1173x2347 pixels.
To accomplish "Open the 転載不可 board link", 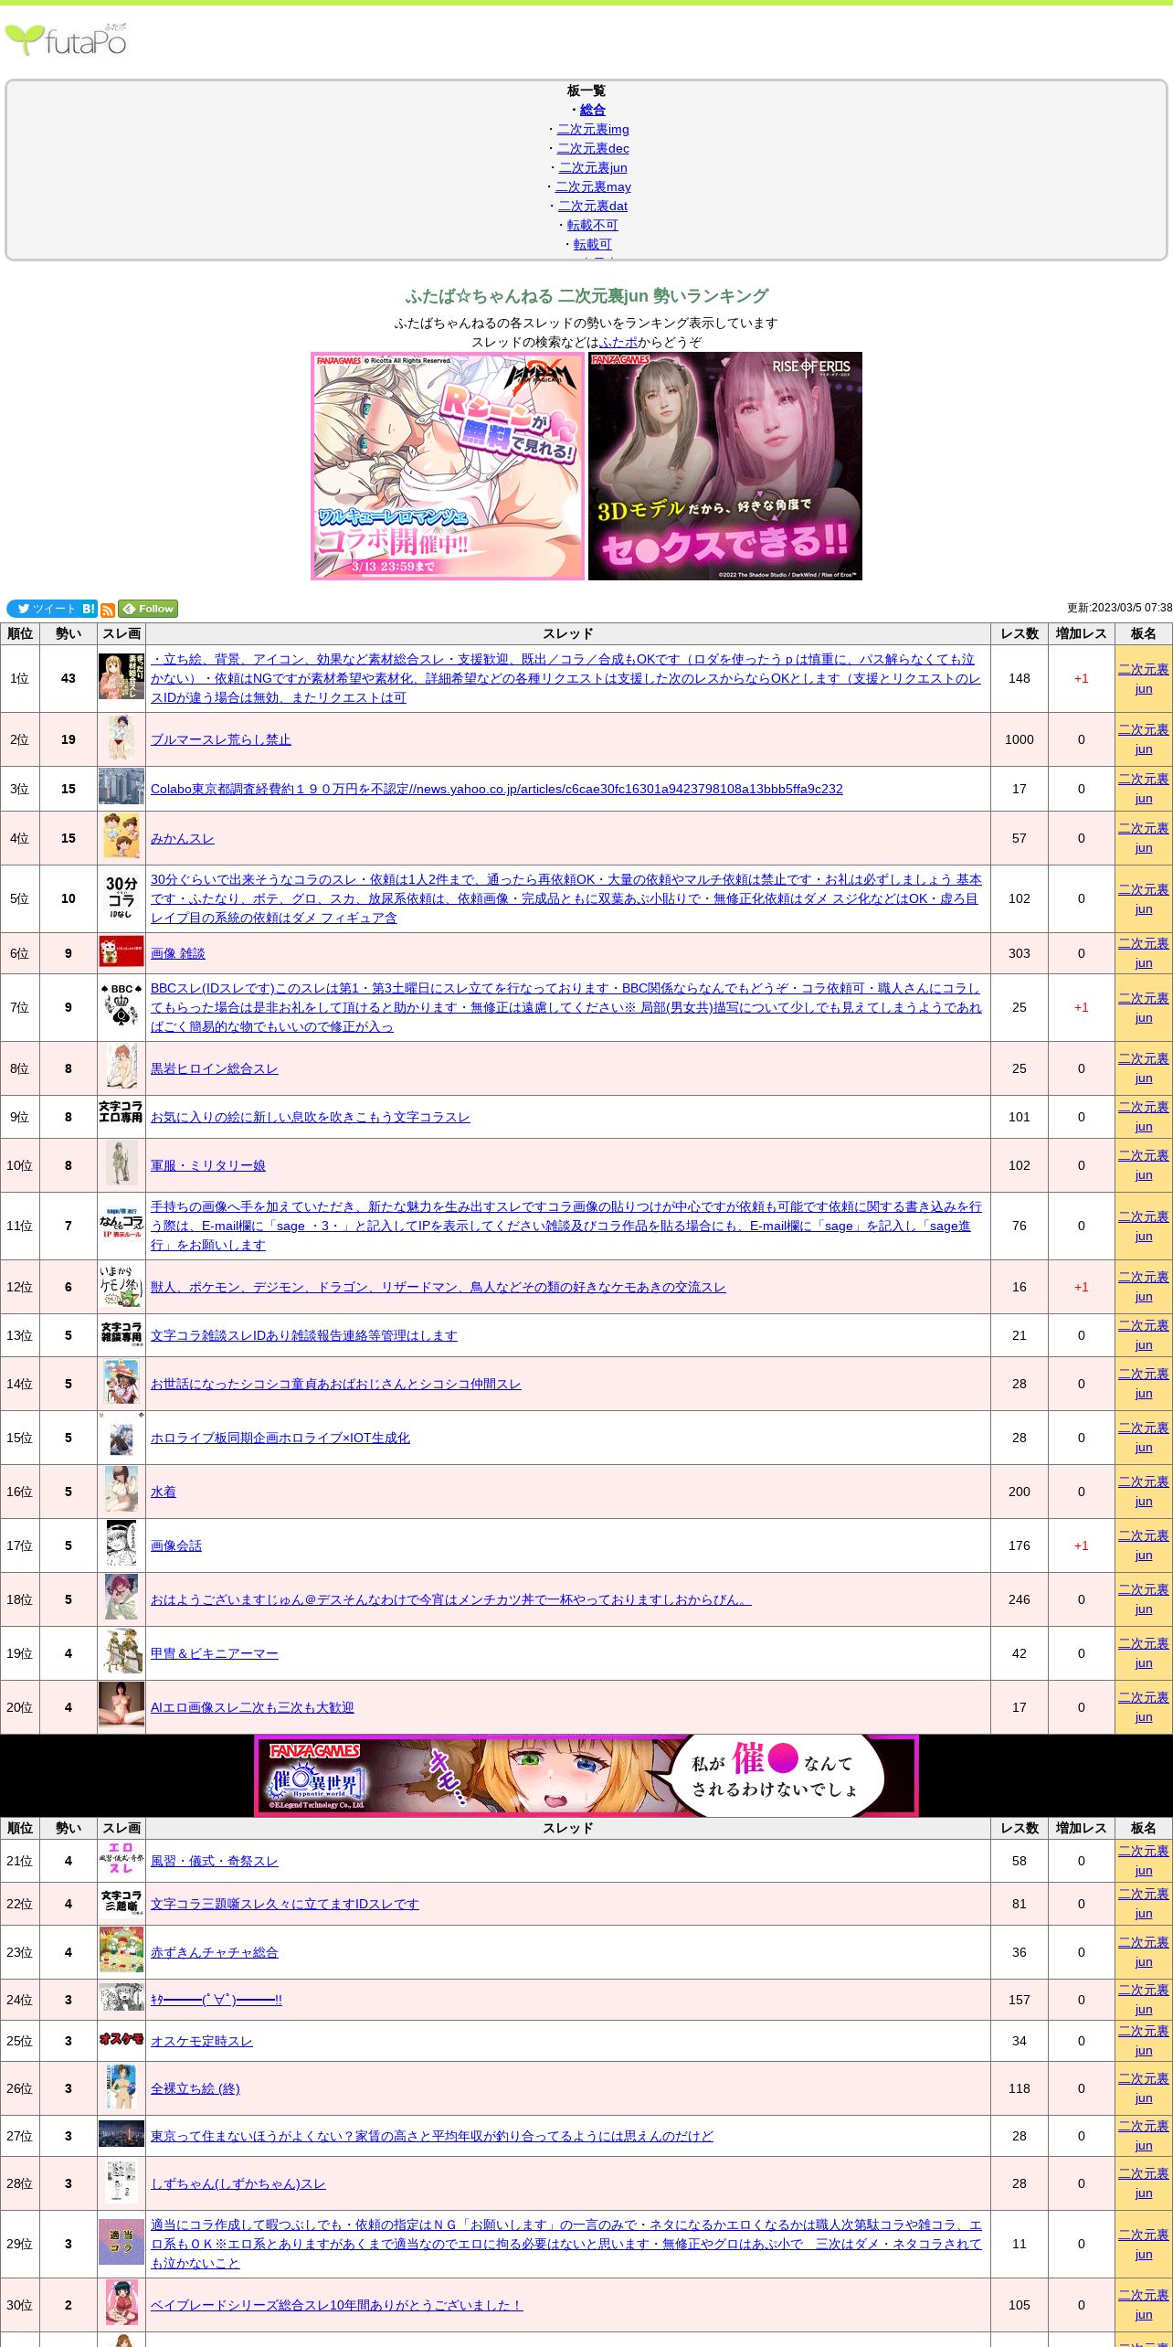I will (x=593, y=225).
